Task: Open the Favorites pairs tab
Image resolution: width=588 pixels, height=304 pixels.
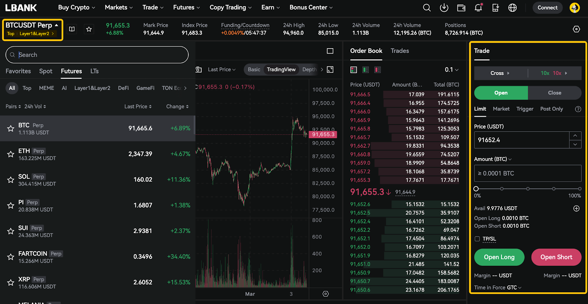Action: click(x=18, y=71)
